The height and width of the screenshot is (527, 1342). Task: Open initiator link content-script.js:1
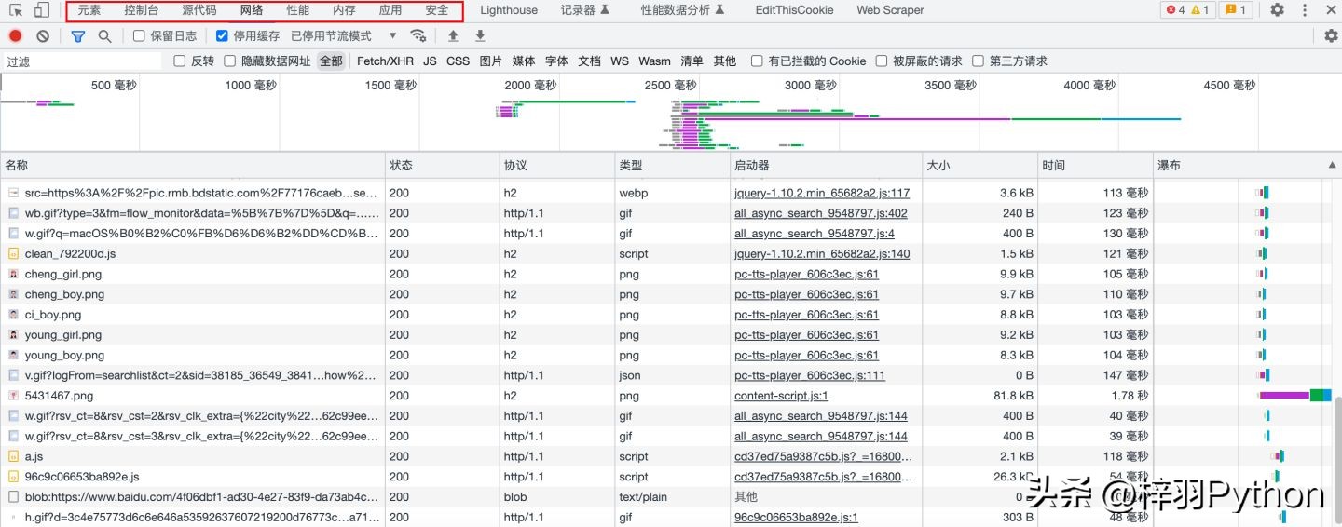coord(781,396)
